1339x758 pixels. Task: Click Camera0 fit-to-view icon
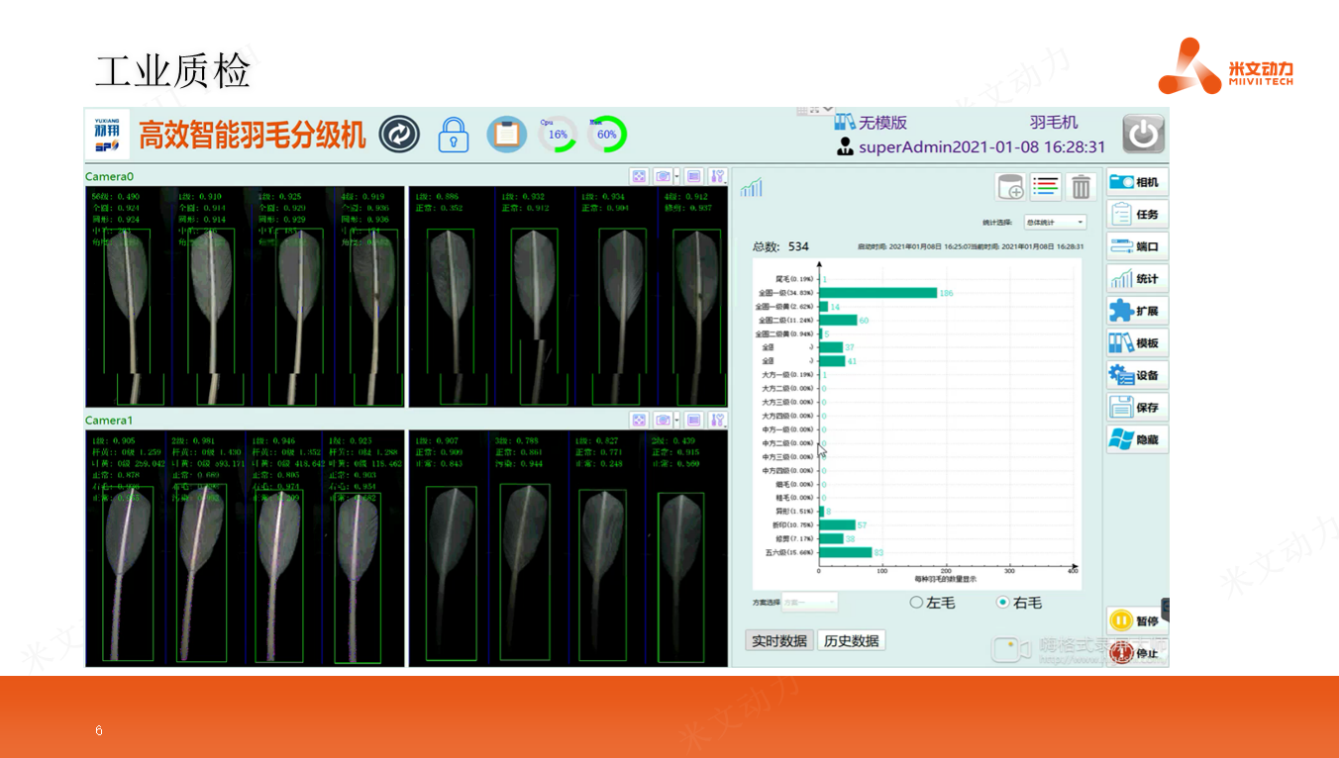click(x=640, y=176)
